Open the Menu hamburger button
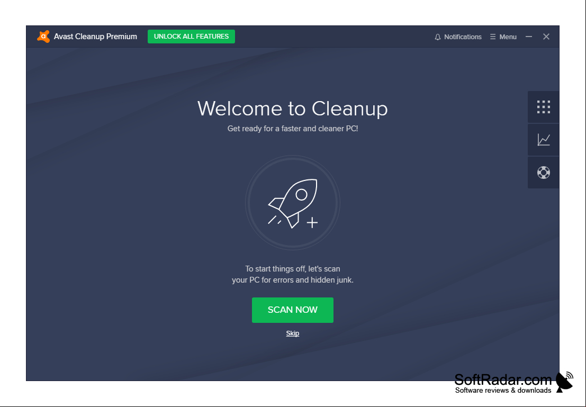This screenshot has height=407, width=586. (503, 37)
